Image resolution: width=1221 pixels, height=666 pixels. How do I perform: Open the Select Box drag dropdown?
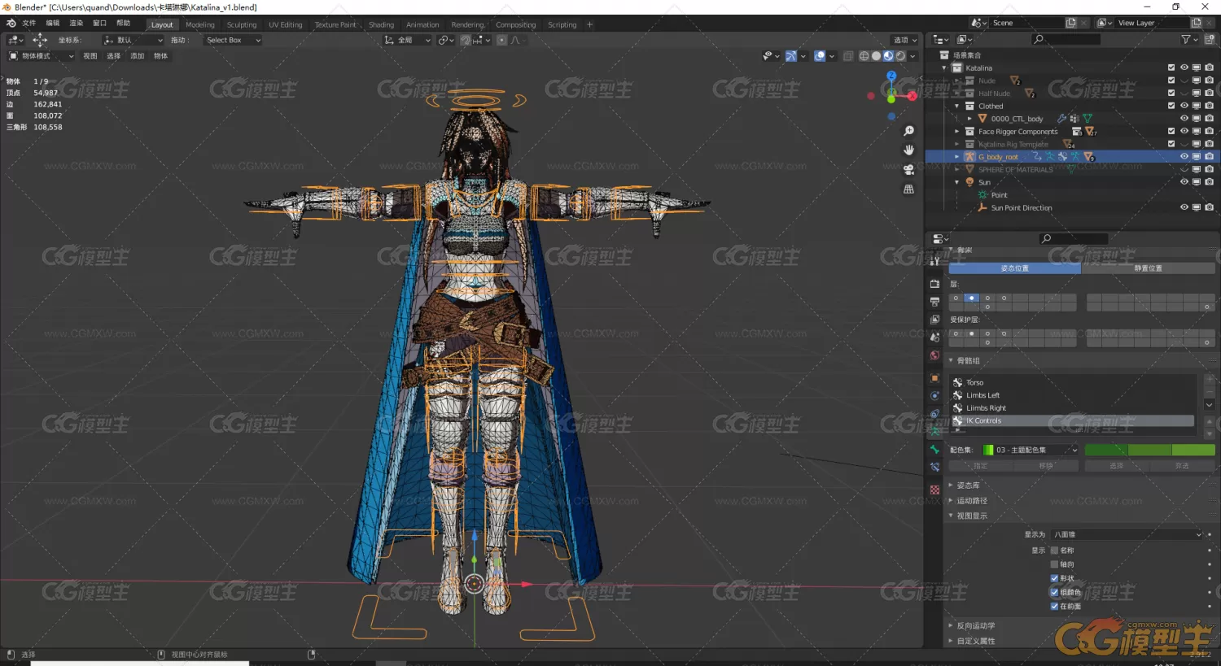232,40
